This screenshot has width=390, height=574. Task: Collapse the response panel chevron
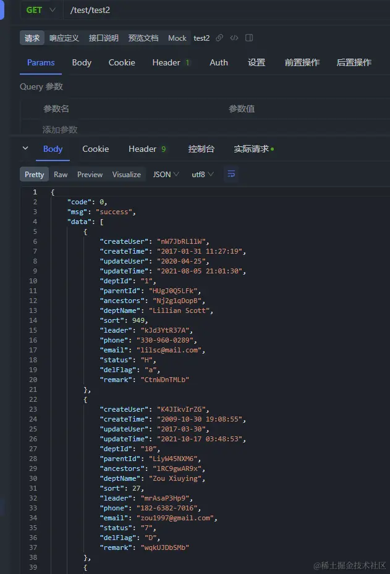[25, 148]
